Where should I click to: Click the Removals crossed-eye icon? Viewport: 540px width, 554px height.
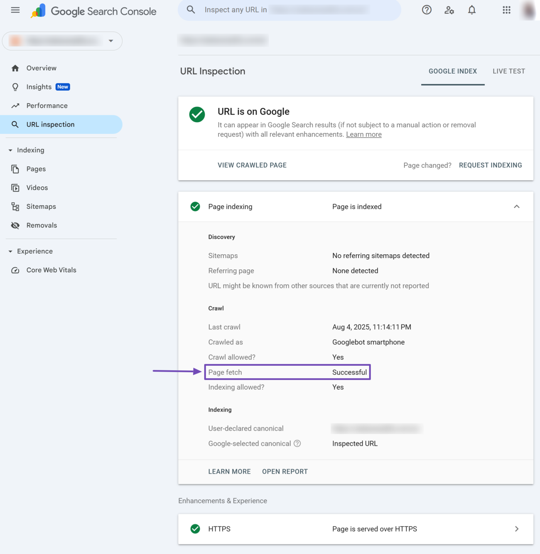(x=15, y=225)
